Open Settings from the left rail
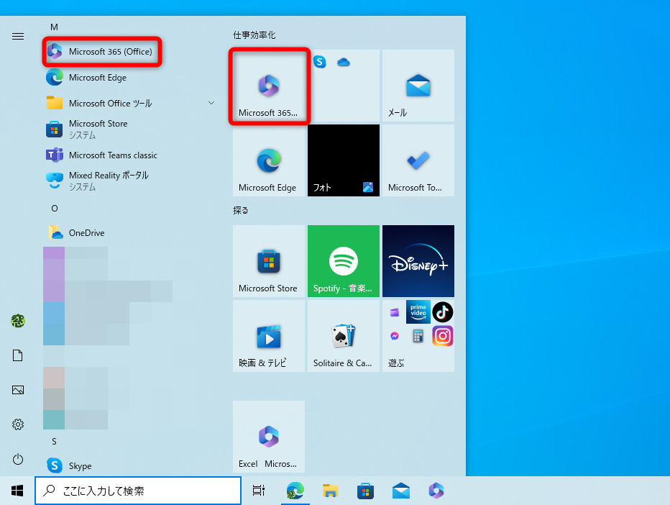The height and width of the screenshot is (505, 670). [x=18, y=424]
